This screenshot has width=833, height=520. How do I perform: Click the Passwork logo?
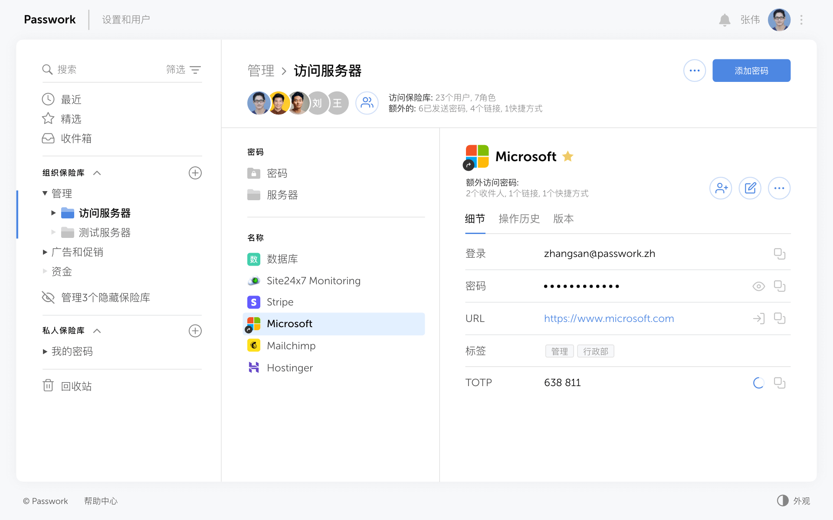49,19
